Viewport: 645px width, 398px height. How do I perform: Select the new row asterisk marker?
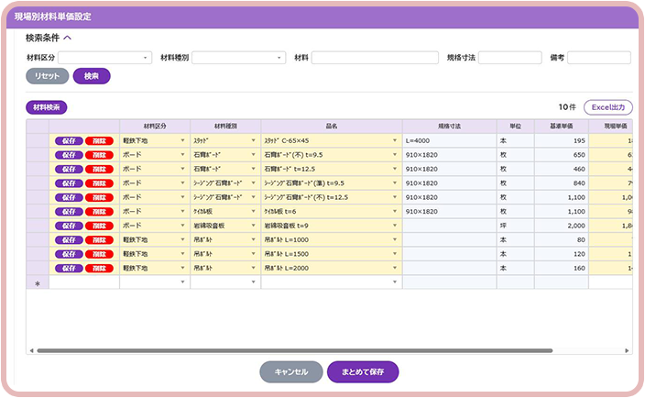[x=38, y=283]
